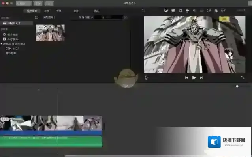This screenshot has width=252, height=157.
Task: Click the magic wand auto-enhance icon
Action: pyautogui.click(x=143, y=11)
